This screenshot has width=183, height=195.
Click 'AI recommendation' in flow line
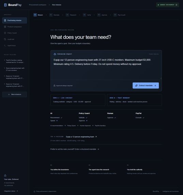click(57, 126)
